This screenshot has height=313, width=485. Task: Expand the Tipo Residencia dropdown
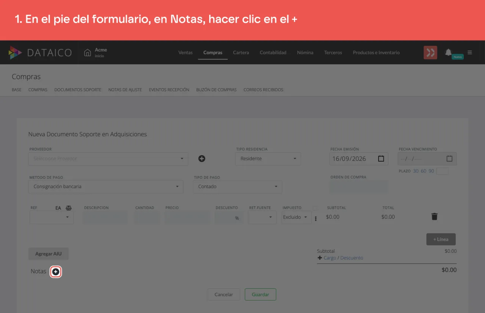point(268,159)
